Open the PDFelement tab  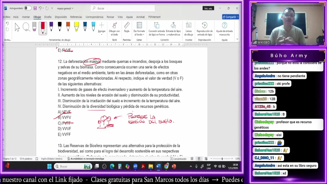[154, 17]
